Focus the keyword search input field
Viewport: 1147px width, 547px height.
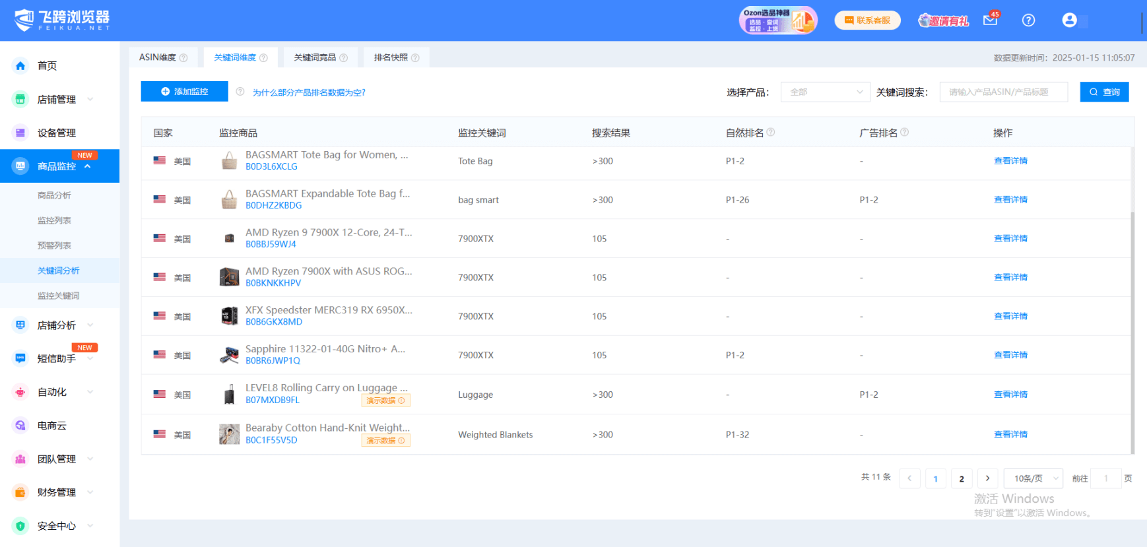tap(1004, 92)
